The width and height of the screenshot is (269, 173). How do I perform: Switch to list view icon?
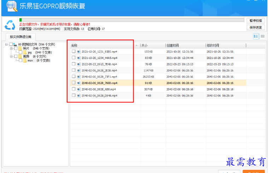(256, 36)
